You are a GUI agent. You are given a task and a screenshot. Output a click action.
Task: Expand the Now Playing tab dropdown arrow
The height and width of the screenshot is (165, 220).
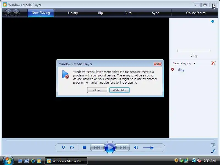40,16
